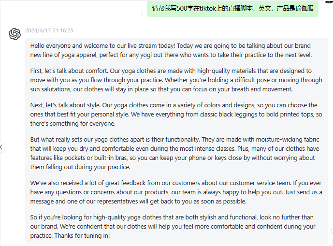Click the paragraph starting "But what really sets"
The width and height of the screenshot is (333, 246).
(174, 153)
